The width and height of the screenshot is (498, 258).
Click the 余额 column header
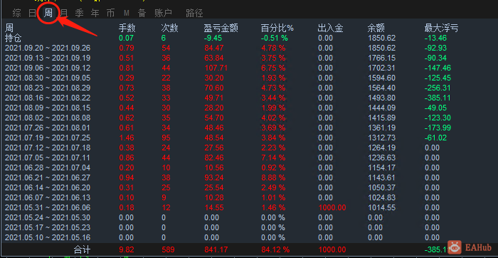pyautogui.click(x=376, y=29)
